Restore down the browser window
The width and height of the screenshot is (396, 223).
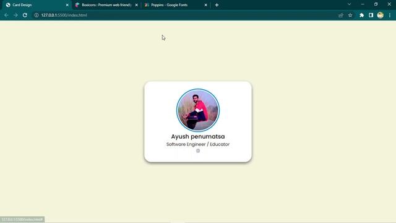pyautogui.click(x=376, y=4)
